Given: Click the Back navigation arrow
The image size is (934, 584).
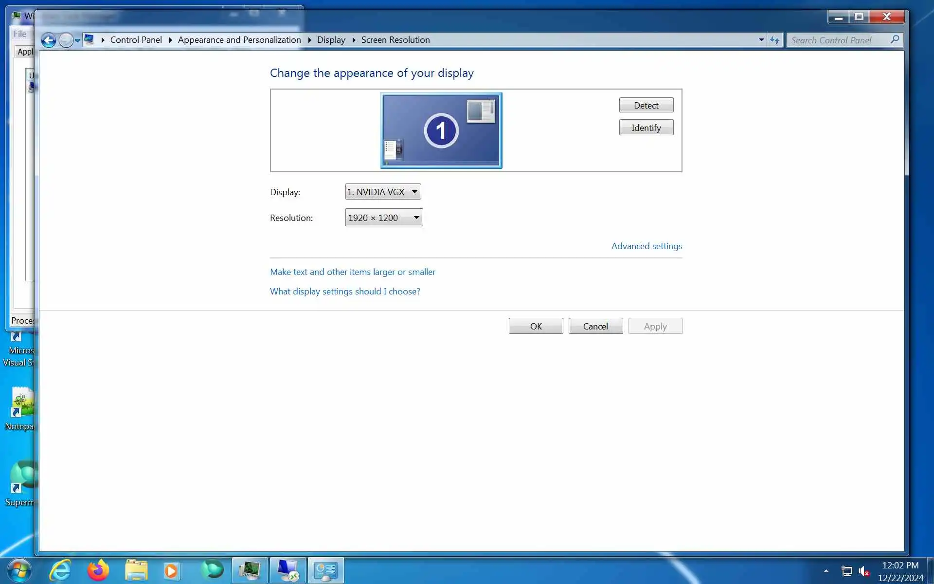Looking at the screenshot, I should pyautogui.click(x=48, y=40).
